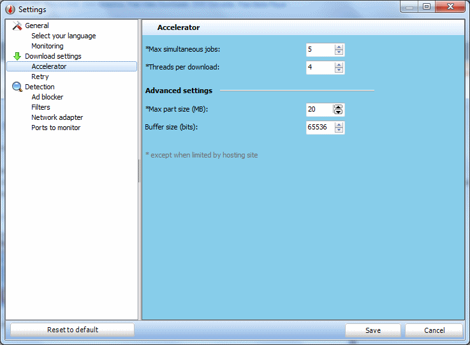
Task: Select the Detection category
Action: (x=40, y=87)
